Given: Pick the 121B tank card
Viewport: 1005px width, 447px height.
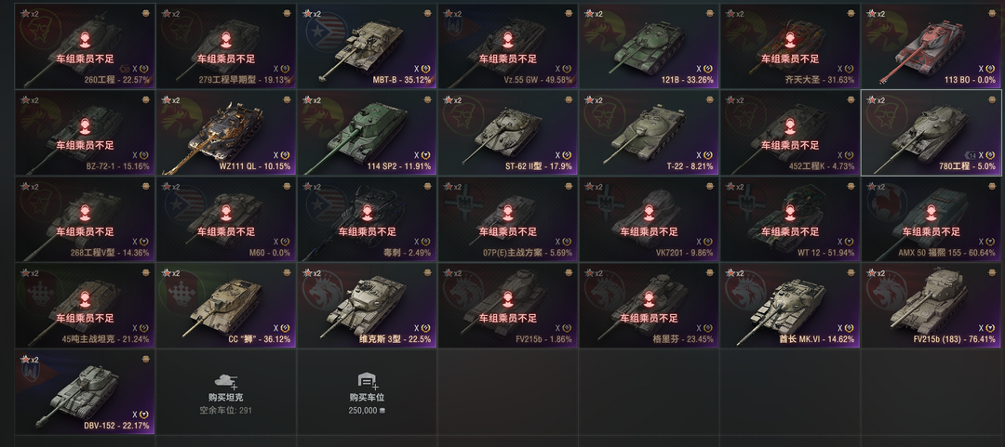Looking at the screenshot, I should [x=650, y=46].
